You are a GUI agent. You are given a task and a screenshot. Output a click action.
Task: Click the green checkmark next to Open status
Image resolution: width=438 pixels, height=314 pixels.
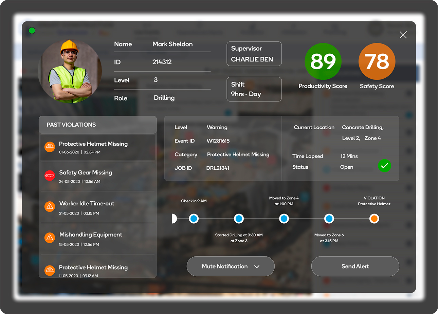tap(384, 166)
